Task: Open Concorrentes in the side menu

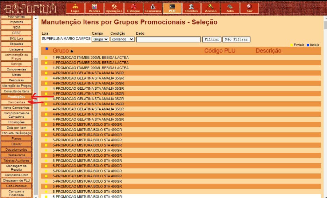Action: [16, 69]
